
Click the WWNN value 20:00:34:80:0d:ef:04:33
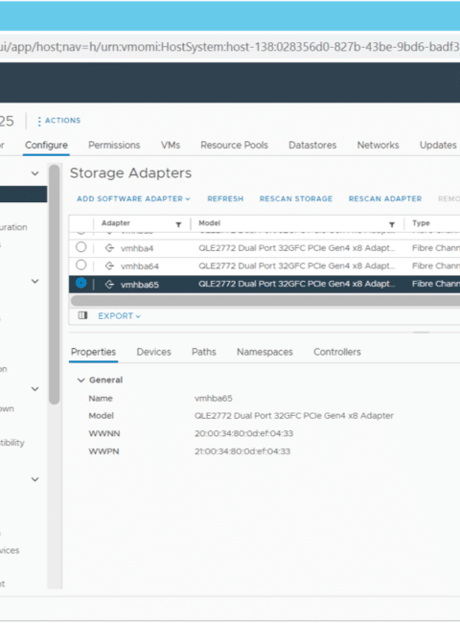tap(243, 433)
